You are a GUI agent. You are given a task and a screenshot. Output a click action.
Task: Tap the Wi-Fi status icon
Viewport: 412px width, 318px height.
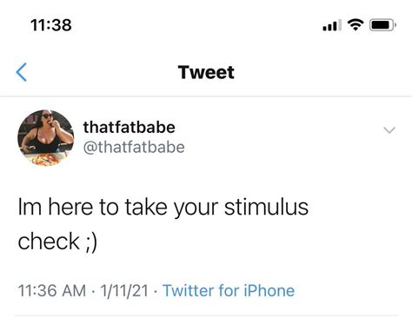356,25
